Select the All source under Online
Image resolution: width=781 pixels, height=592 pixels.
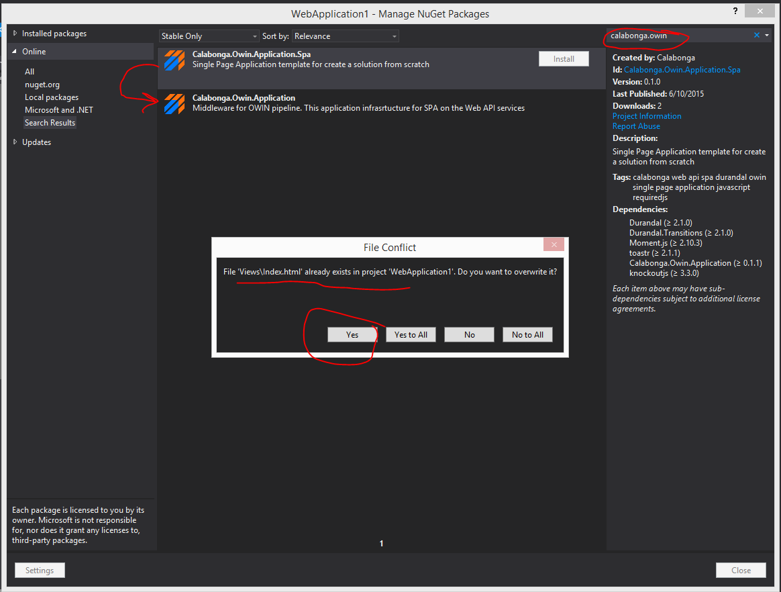[30, 72]
